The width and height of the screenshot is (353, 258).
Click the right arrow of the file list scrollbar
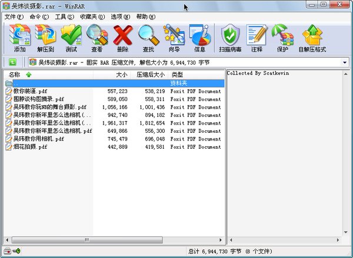click(221, 240)
